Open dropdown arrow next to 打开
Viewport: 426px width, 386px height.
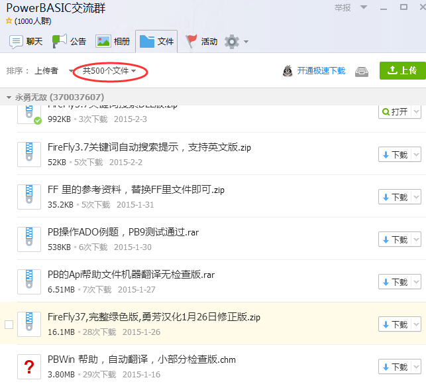point(416,111)
